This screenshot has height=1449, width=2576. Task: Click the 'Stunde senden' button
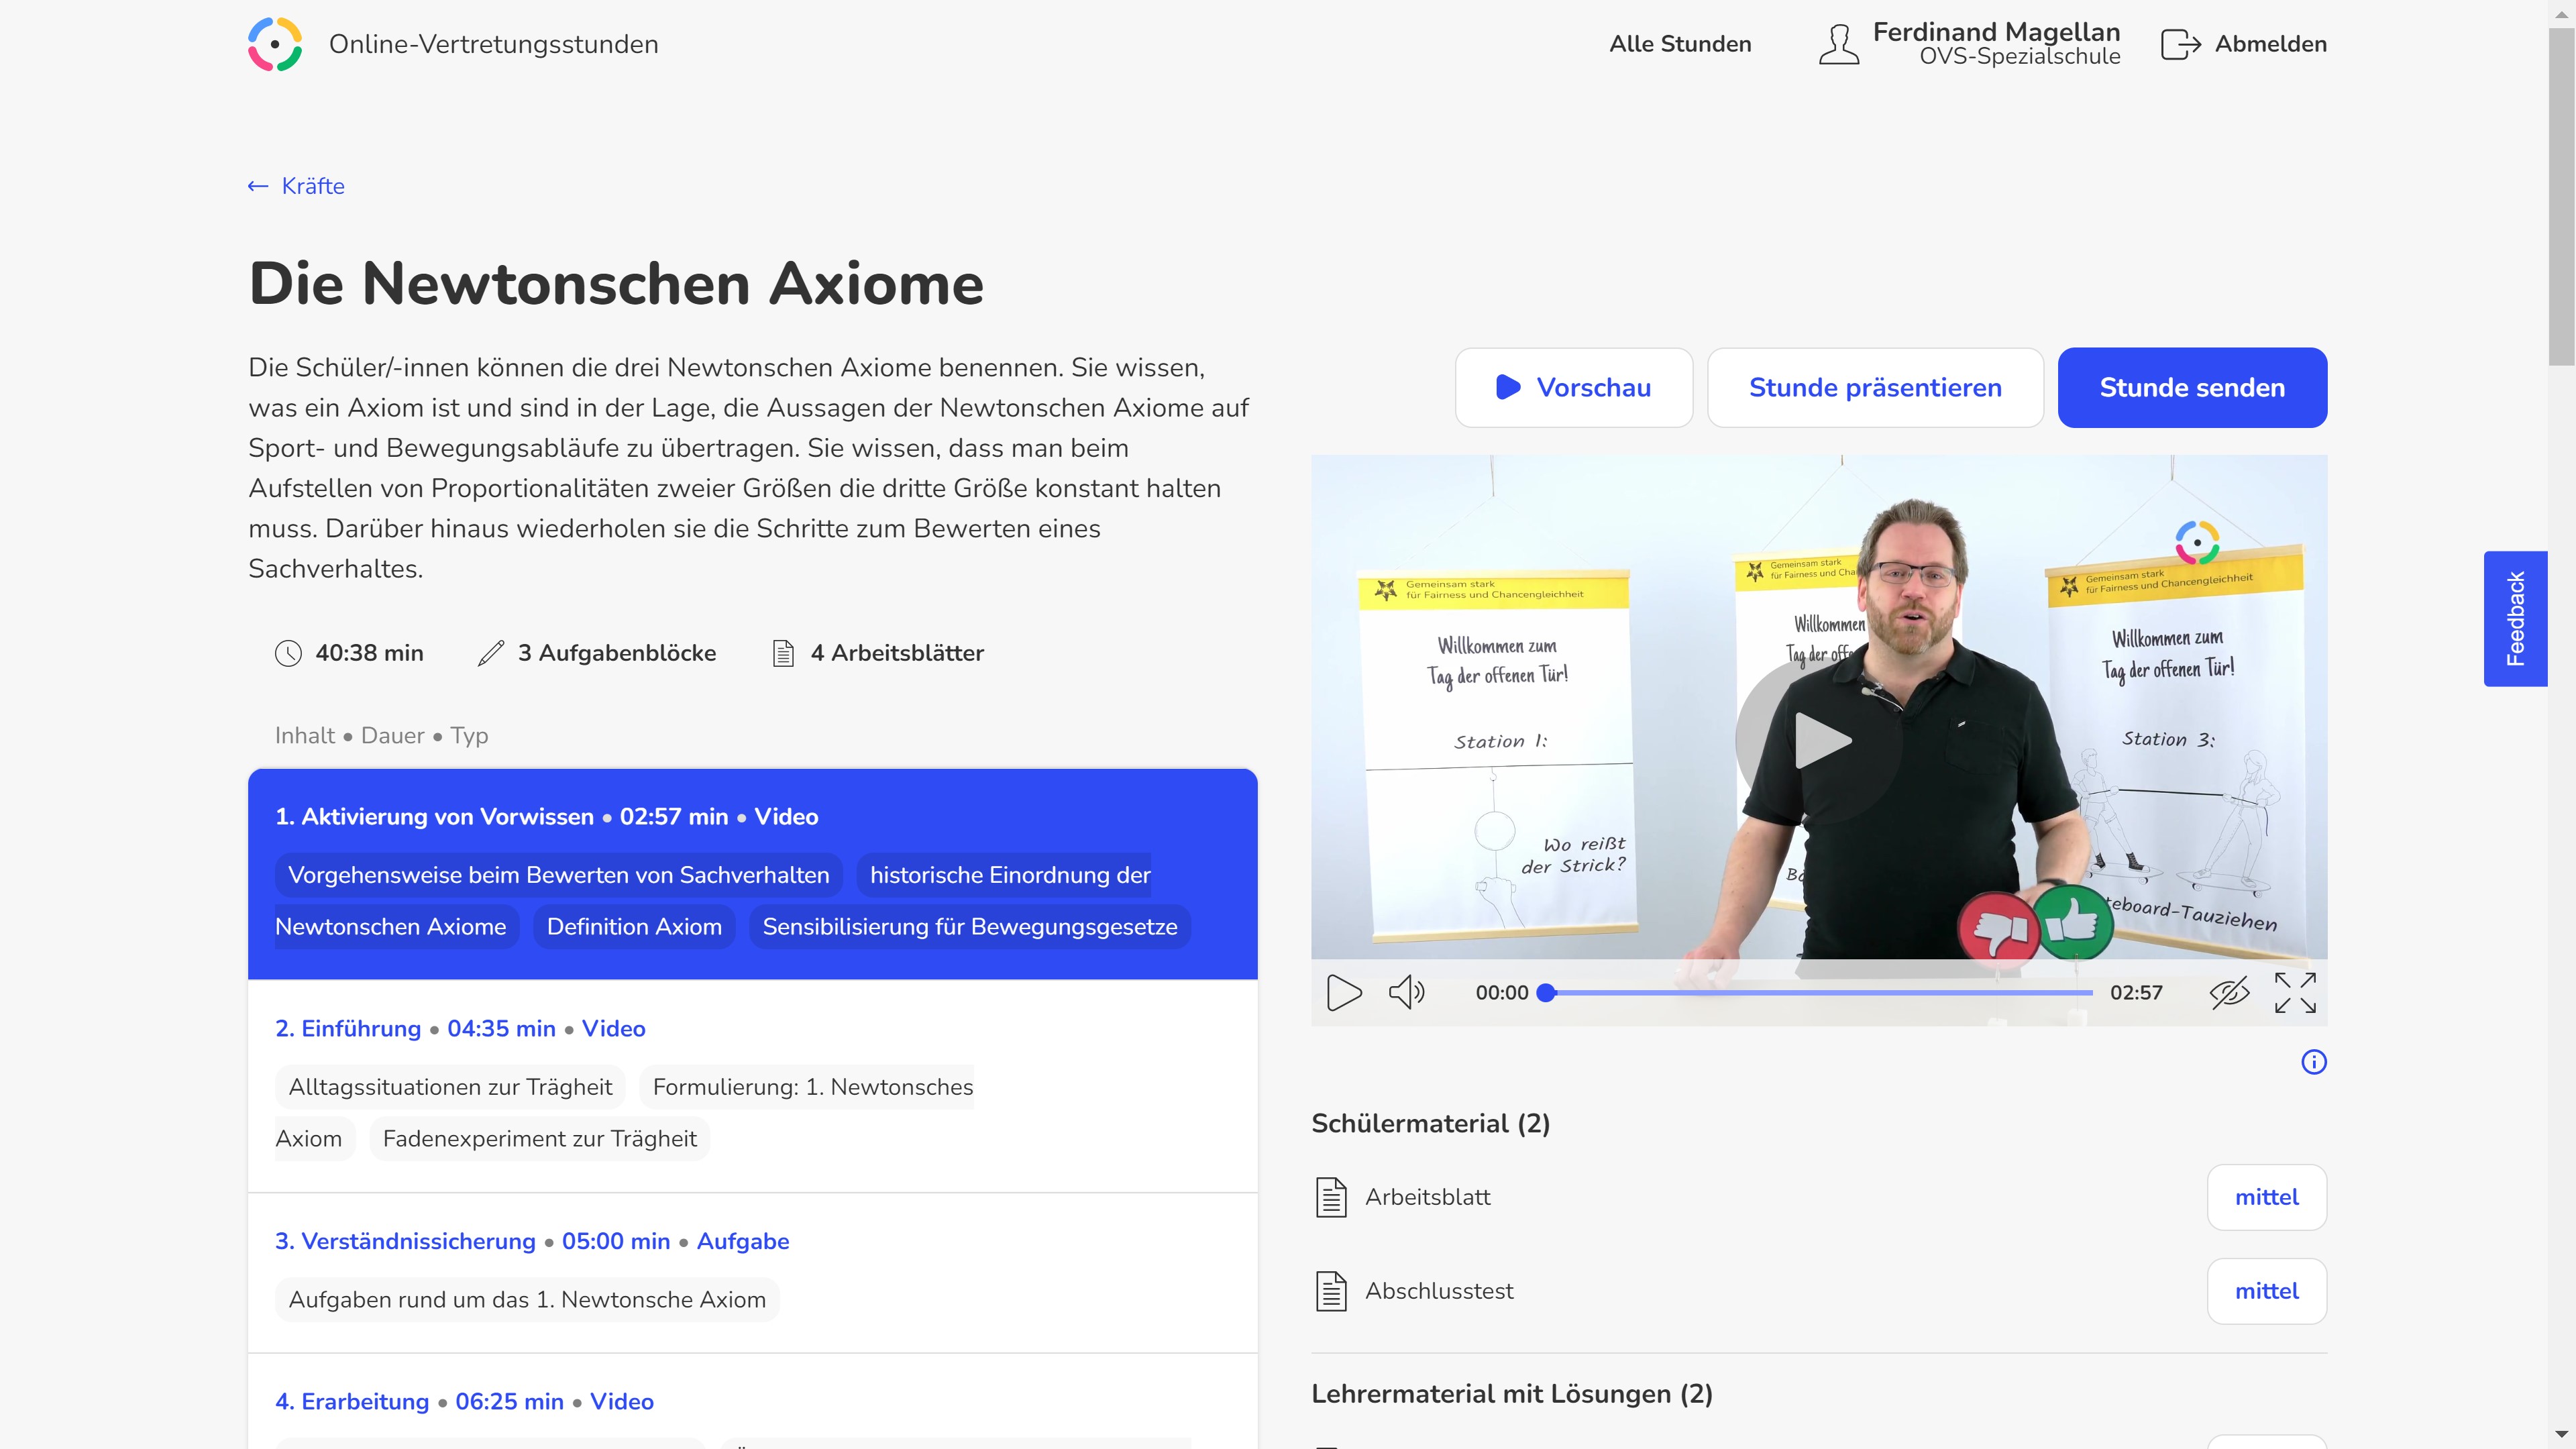[2191, 388]
